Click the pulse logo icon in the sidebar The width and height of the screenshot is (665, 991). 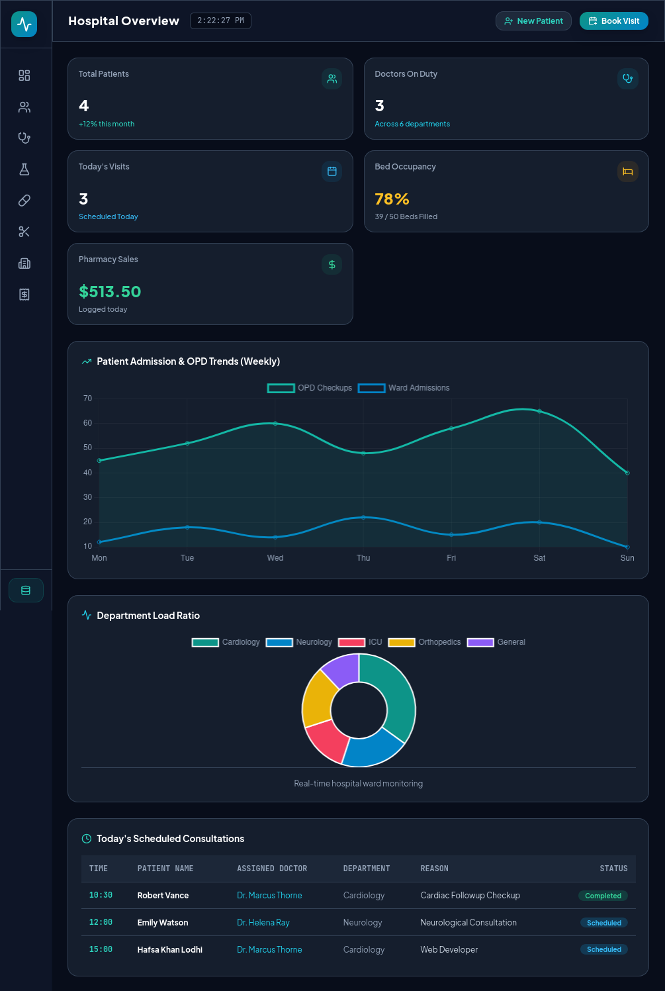coord(24,24)
